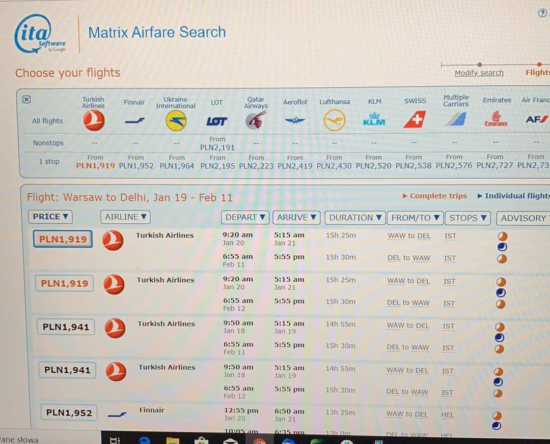Open the DEPART sort dropdown
This screenshot has height=444, width=550.
coord(245,217)
